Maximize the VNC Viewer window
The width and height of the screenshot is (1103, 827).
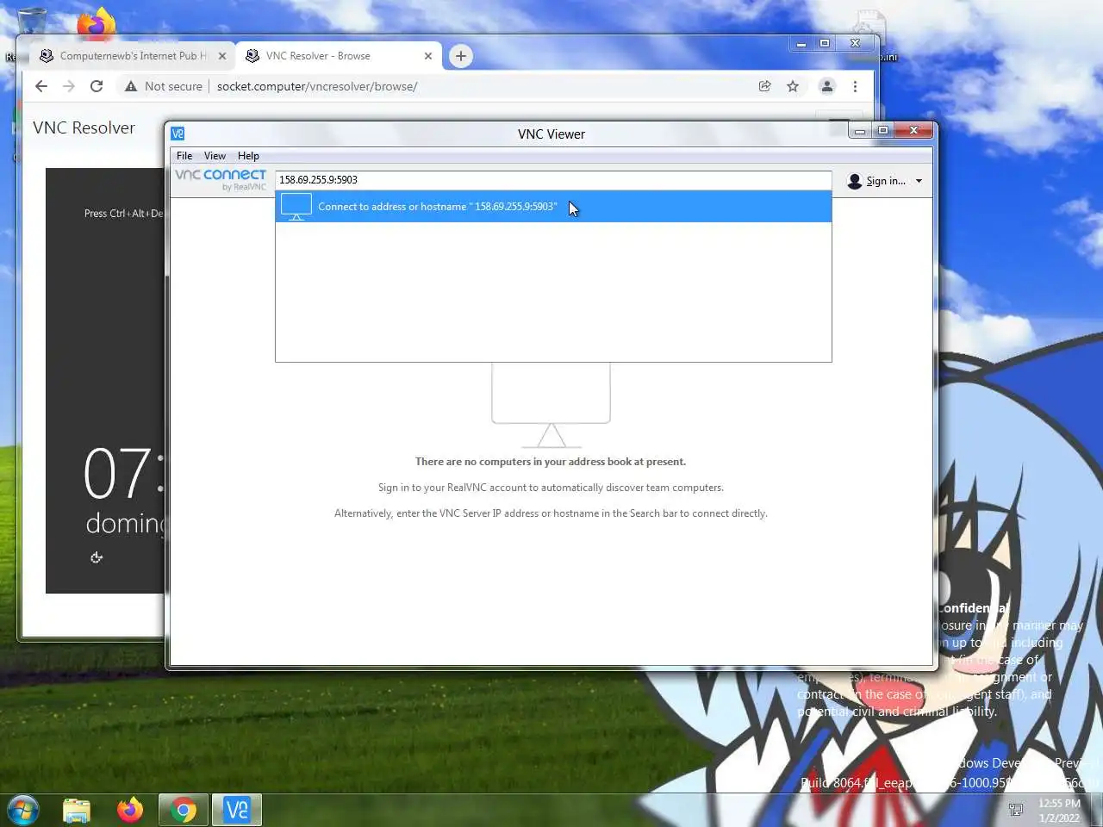(882, 131)
